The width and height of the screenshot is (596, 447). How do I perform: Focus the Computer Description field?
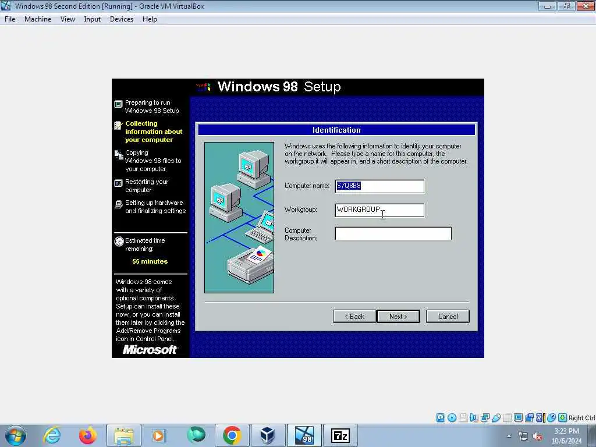393,234
